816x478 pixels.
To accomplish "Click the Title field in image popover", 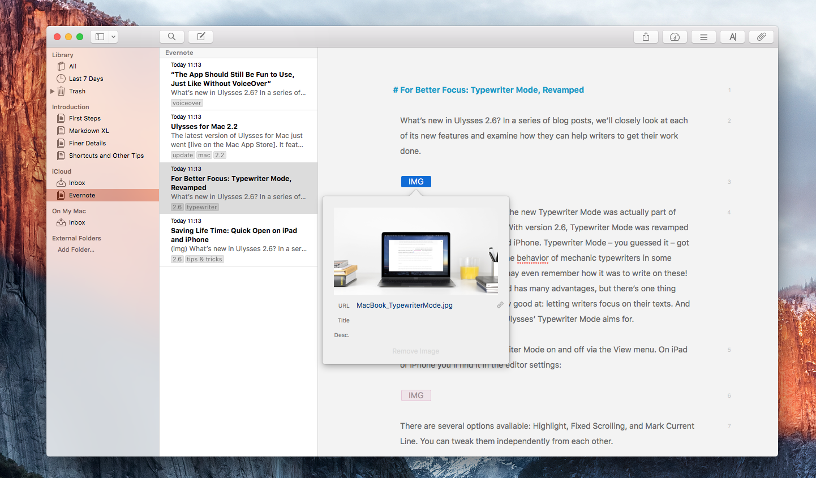I will 422,320.
